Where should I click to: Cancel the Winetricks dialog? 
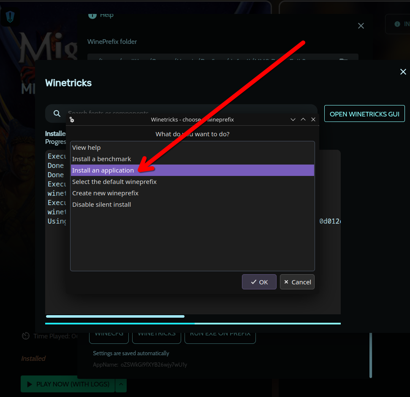(297, 282)
